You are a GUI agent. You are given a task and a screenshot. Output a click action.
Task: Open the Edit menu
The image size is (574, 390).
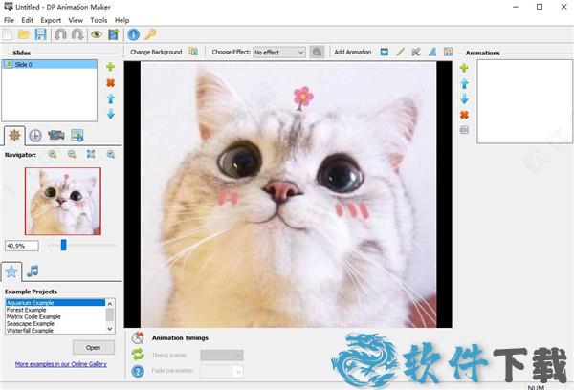pyautogui.click(x=28, y=20)
